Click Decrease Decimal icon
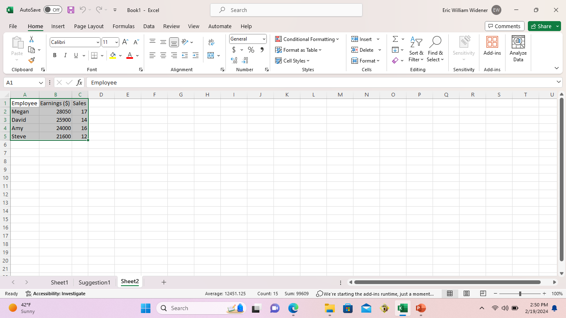This screenshot has width=566, height=318. 245,60
